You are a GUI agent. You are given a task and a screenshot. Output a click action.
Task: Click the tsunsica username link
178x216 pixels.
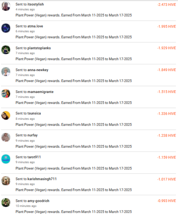click(x=34, y=113)
